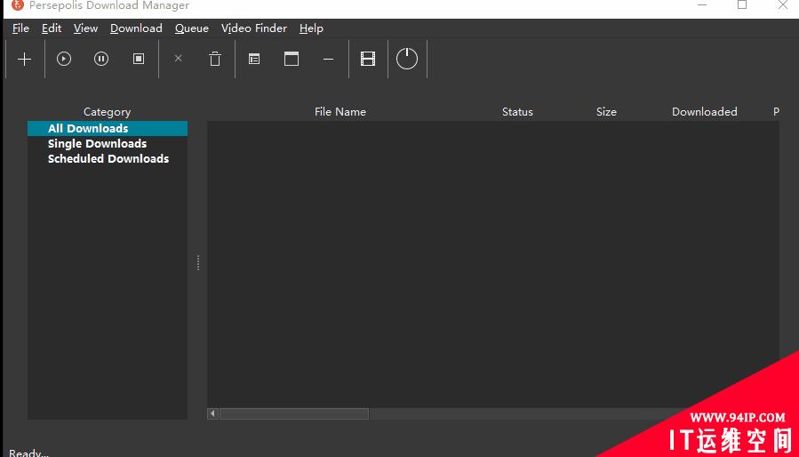The image size is (799, 457).
Task: Stop download using the stop icon
Action: pos(139,59)
